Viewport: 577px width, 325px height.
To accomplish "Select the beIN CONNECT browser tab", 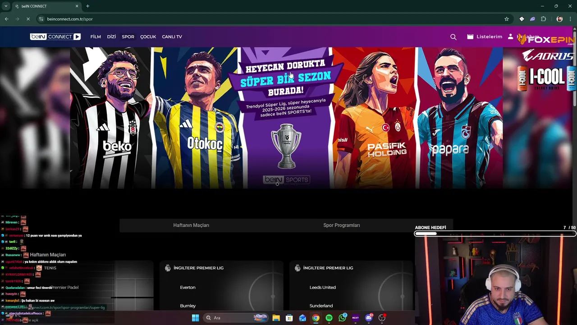I will (46, 6).
